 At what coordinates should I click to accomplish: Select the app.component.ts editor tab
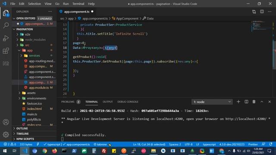(x=76, y=12)
